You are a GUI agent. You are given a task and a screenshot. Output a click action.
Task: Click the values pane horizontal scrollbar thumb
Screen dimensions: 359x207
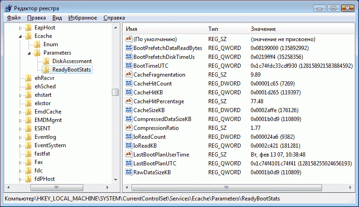tap(227, 187)
